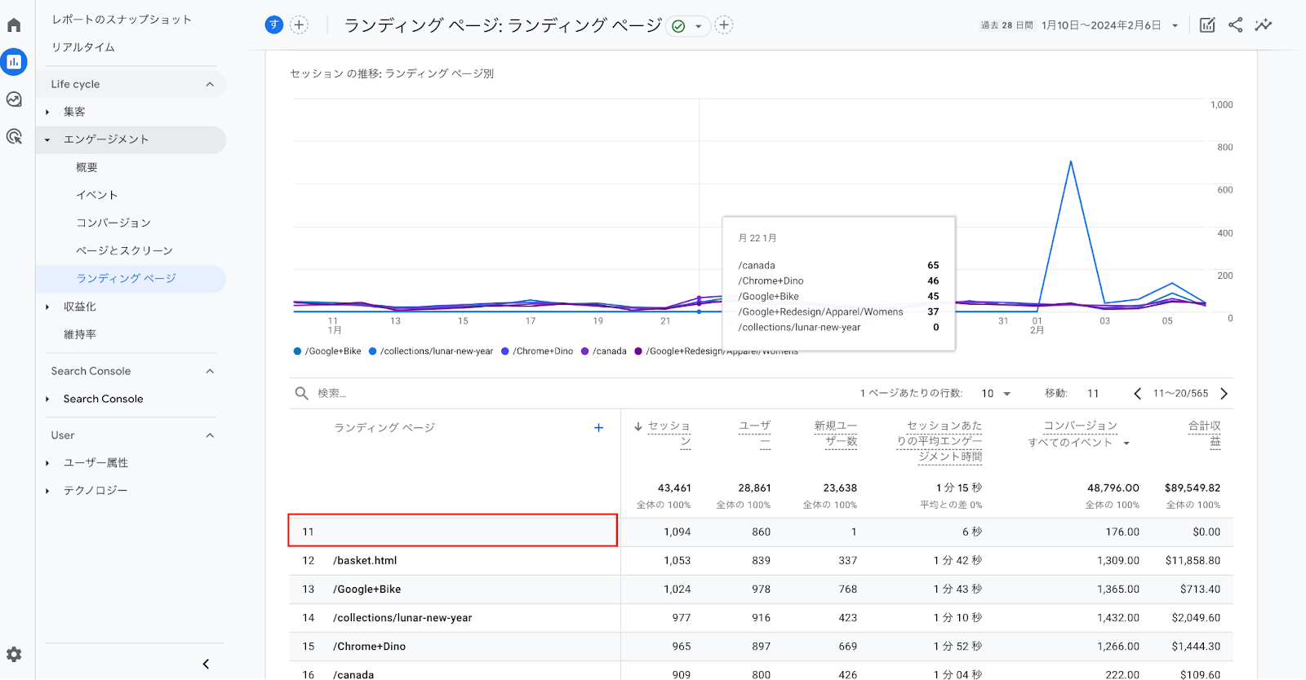Go to previous page of table results
The height and width of the screenshot is (680, 1306).
[1137, 394]
